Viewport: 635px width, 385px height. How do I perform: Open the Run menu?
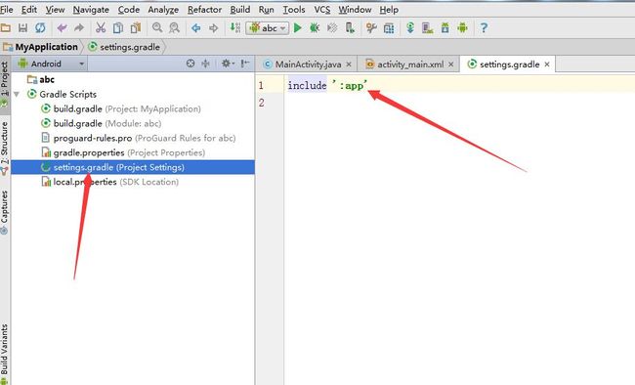266,10
